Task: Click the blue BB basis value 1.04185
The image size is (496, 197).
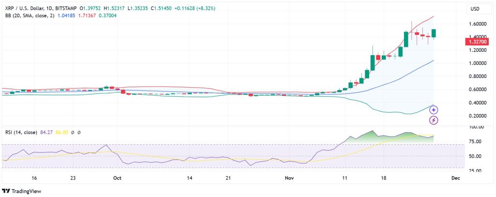Action: pos(67,15)
